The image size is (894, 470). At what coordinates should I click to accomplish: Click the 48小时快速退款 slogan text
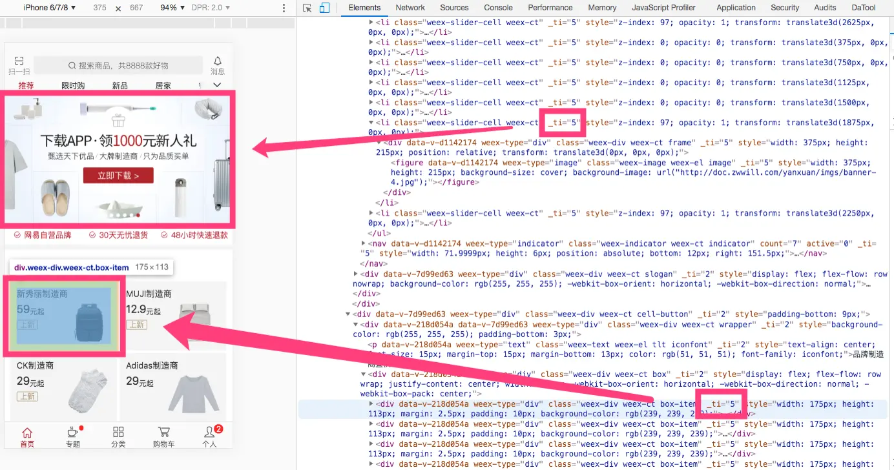pyautogui.click(x=199, y=236)
